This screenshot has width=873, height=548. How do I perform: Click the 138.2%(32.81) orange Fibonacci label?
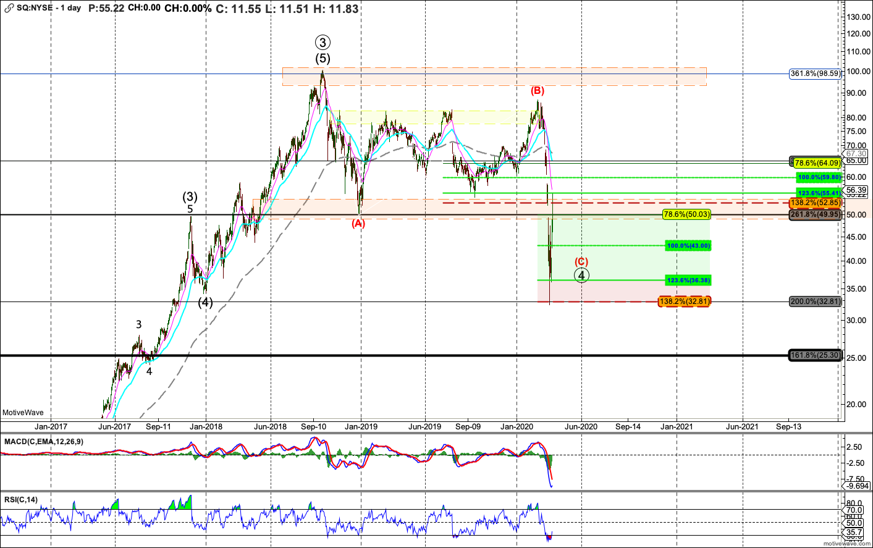click(x=685, y=301)
